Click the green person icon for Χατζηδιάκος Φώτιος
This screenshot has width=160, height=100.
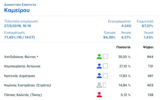pyautogui.click(x=99, y=57)
